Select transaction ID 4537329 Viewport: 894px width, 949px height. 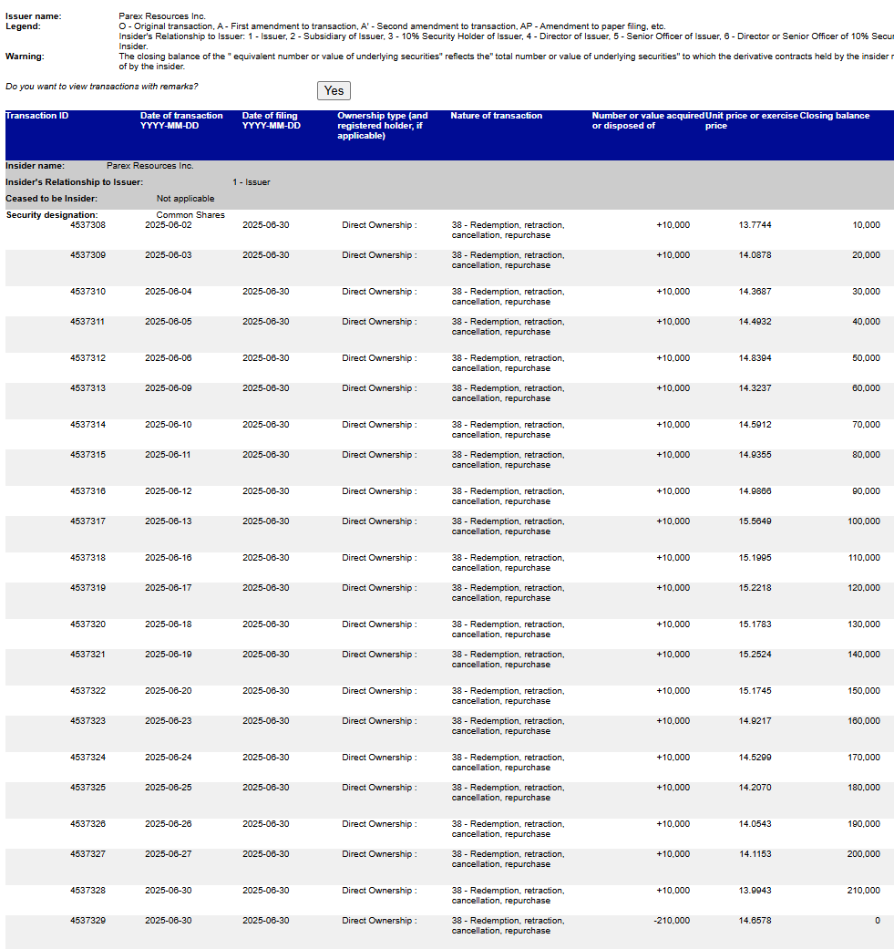(87, 921)
